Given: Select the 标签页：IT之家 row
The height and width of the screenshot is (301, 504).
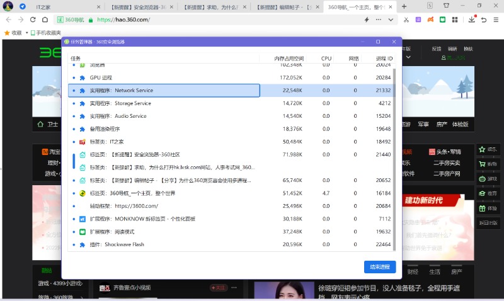Looking at the screenshot, I should pos(230,142).
